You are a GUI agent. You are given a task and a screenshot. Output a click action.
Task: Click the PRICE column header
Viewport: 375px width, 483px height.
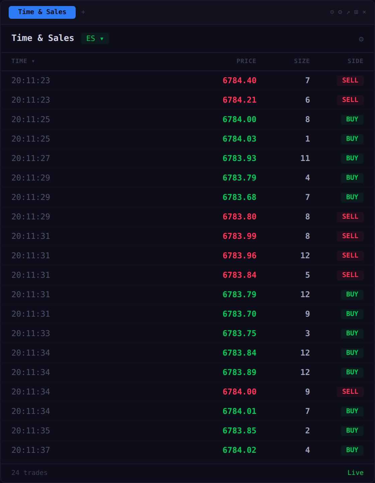[x=246, y=61]
